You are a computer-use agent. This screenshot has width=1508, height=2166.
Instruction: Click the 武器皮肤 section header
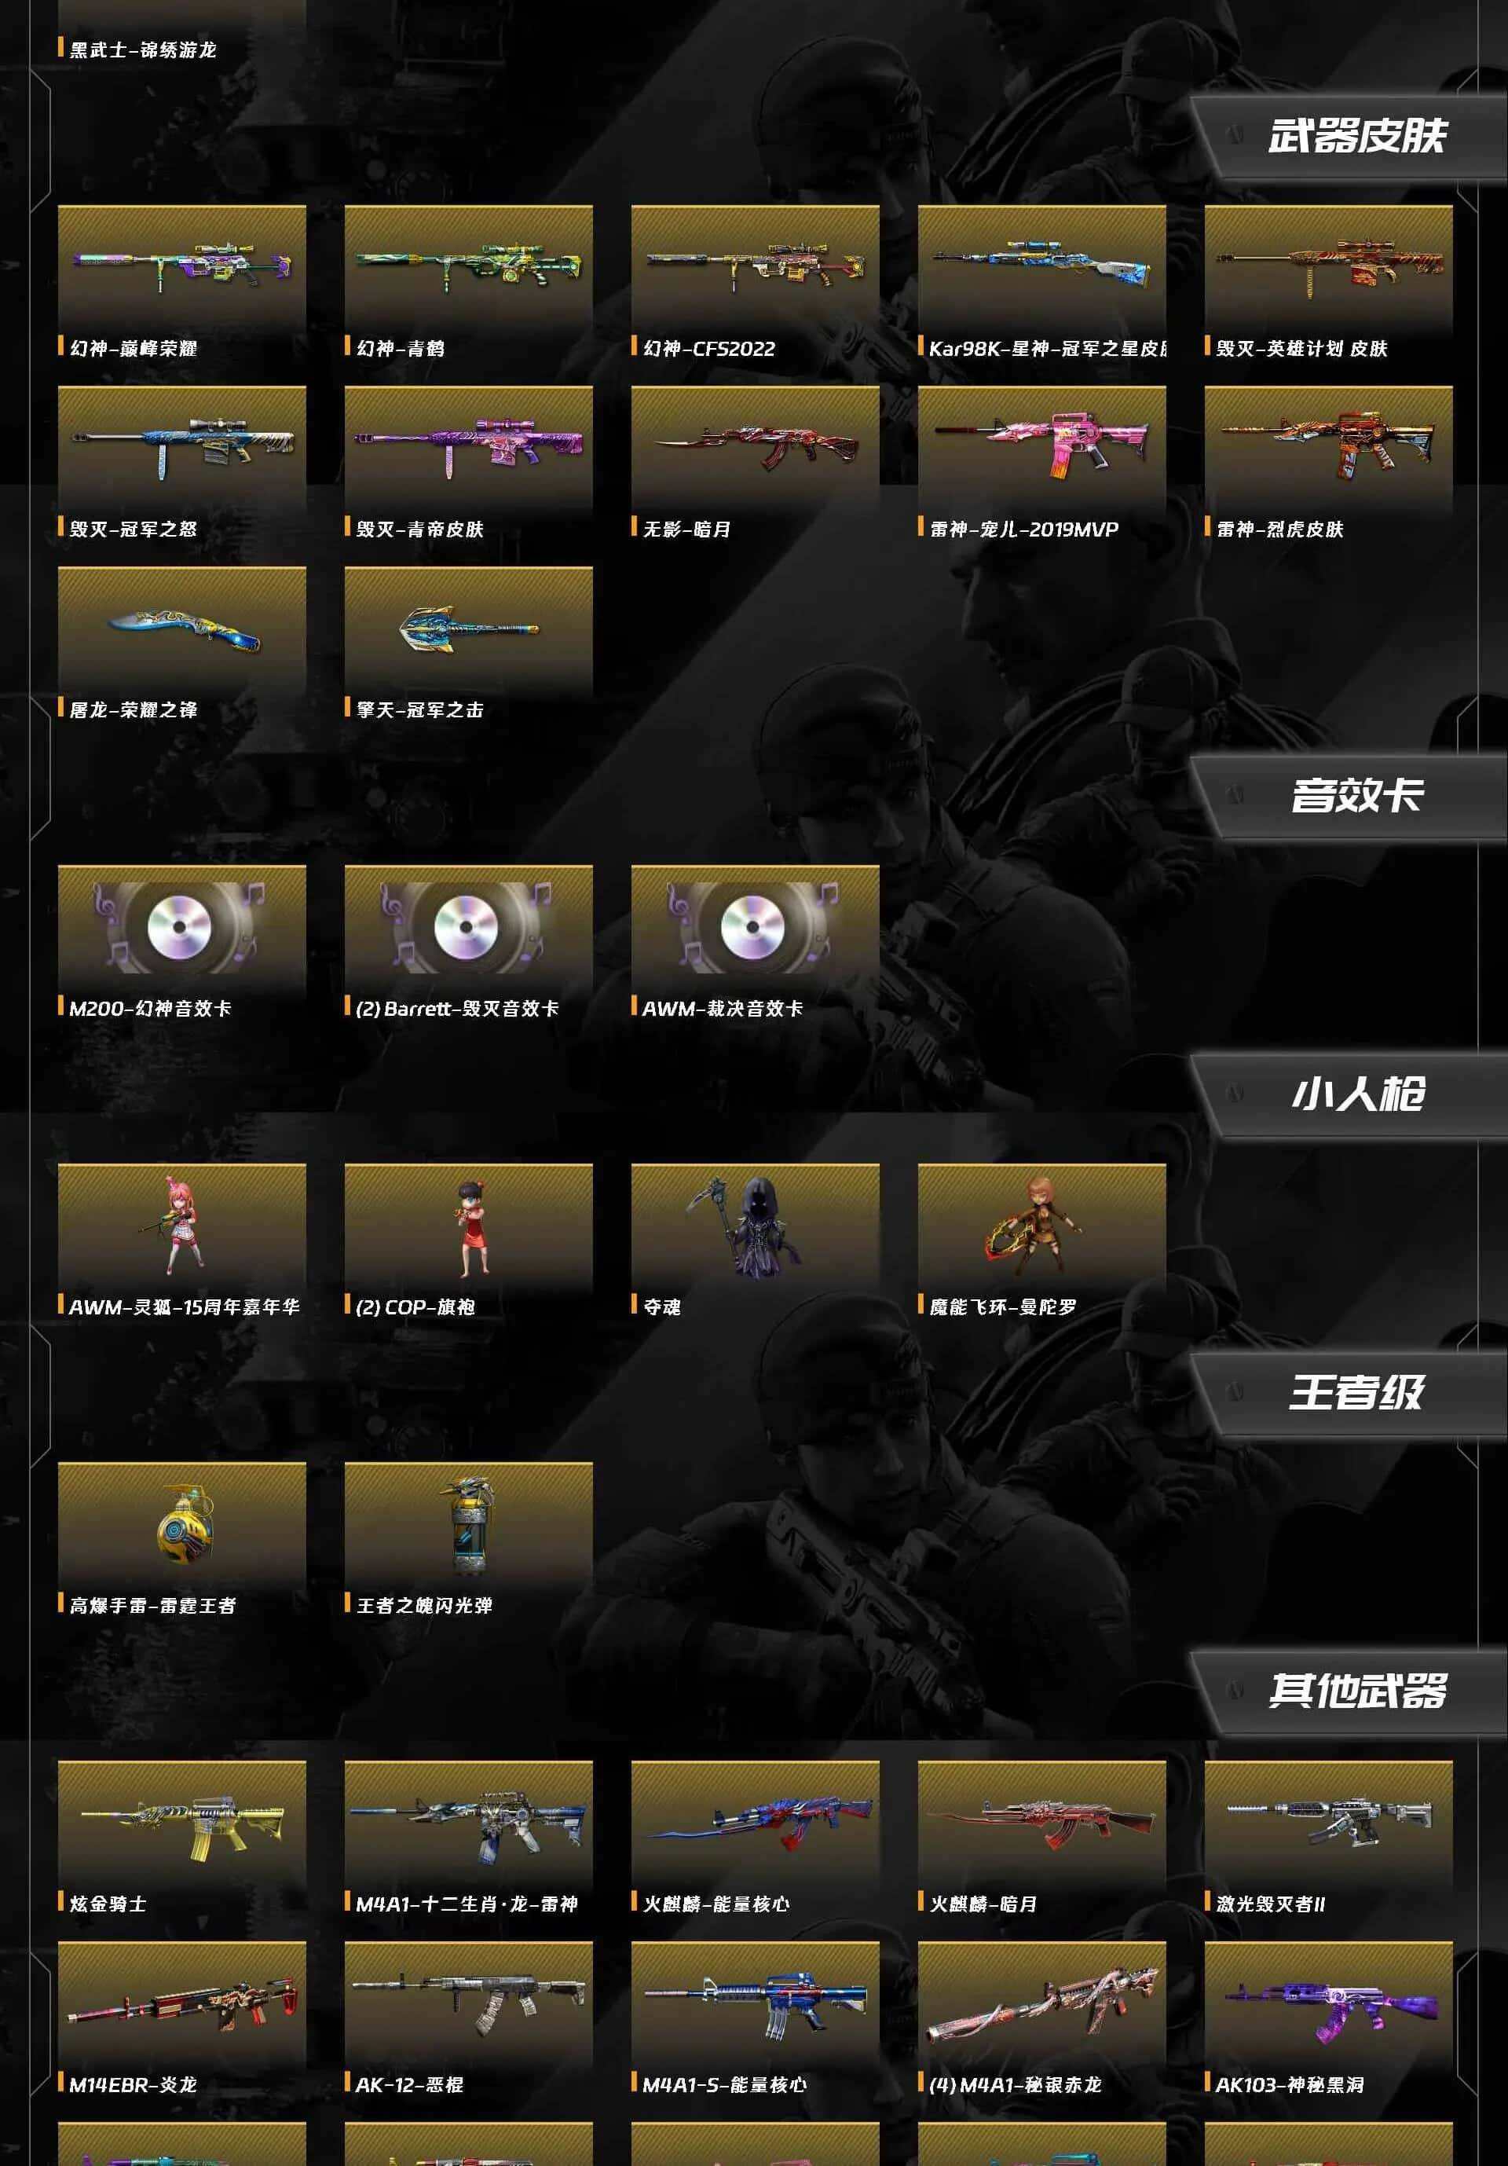point(1356,136)
